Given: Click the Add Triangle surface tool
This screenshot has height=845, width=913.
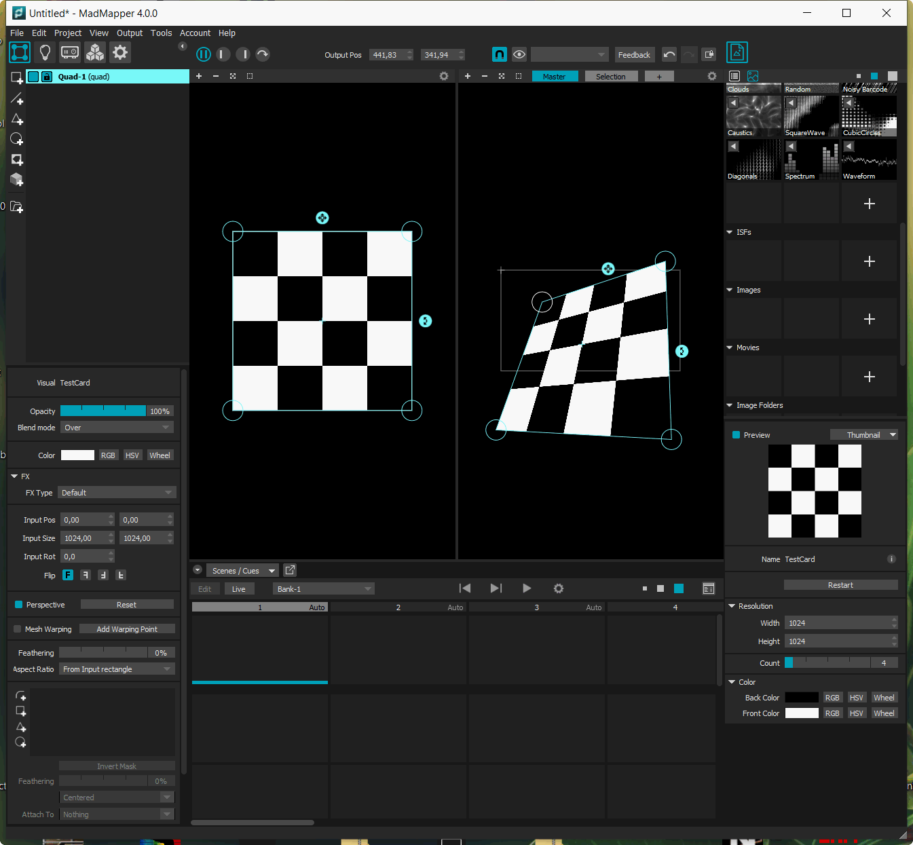Looking at the screenshot, I should [x=17, y=119].
